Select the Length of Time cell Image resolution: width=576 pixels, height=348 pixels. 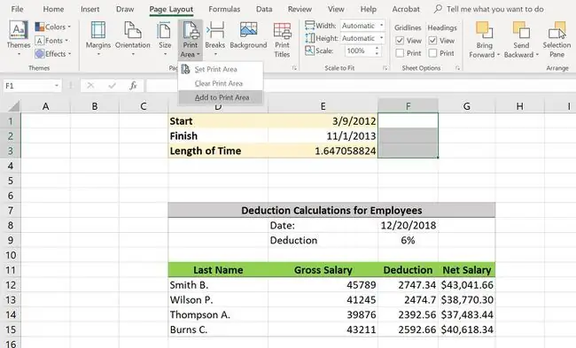(218, 151)
